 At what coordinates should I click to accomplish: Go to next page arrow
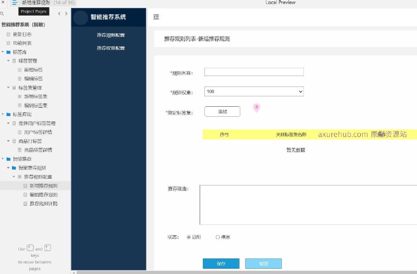(x=66, y=14)
